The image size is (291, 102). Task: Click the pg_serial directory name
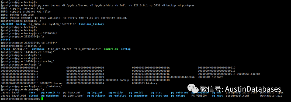pos(136,93)
